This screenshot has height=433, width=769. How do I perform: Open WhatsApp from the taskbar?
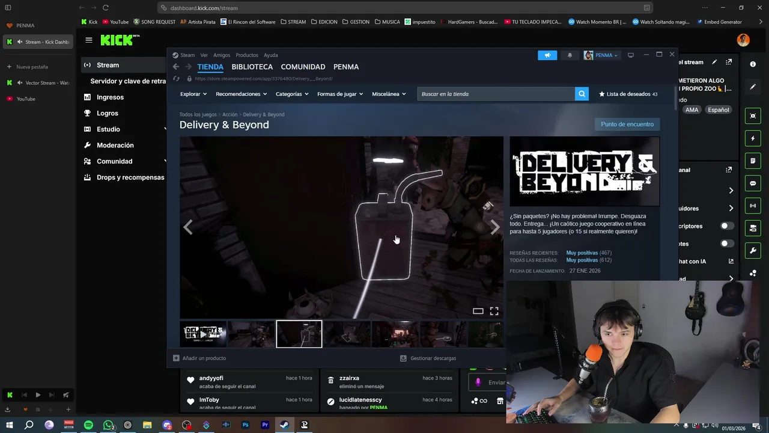(108, 425)
